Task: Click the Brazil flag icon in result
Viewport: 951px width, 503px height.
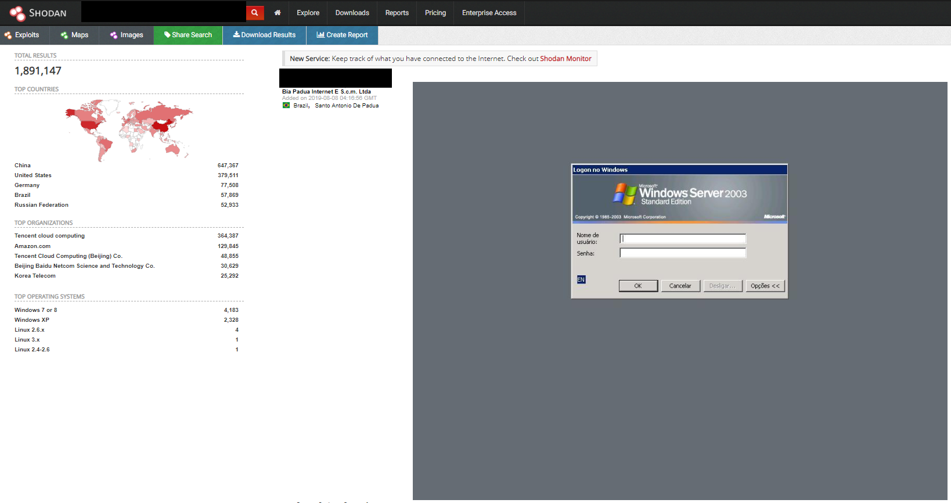Action: point(286,105)
